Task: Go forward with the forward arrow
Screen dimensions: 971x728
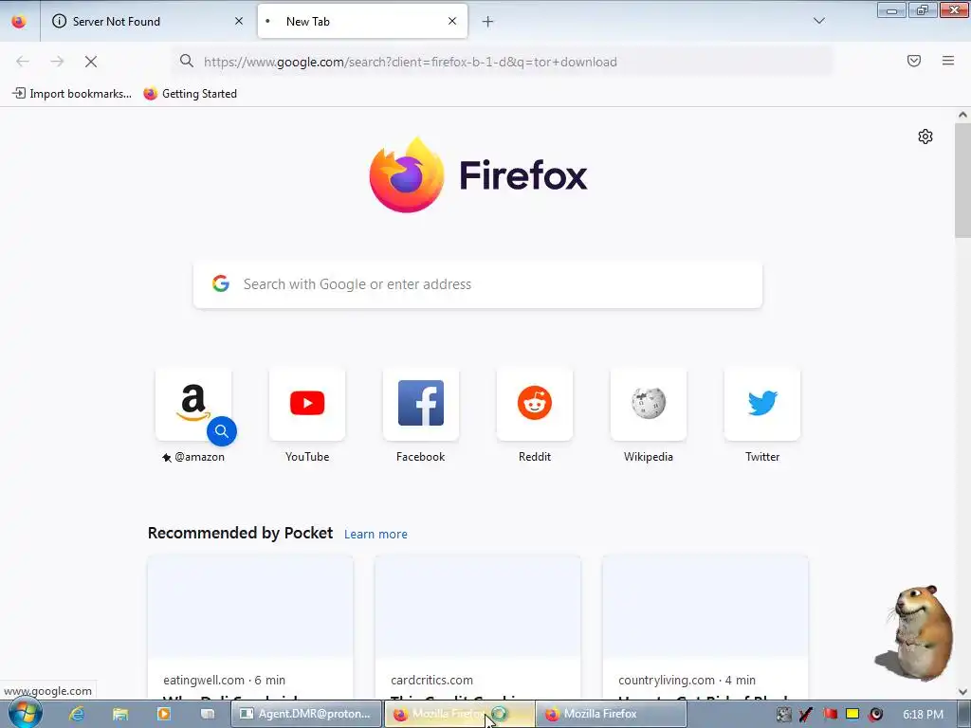Action: tap(57, 62)
